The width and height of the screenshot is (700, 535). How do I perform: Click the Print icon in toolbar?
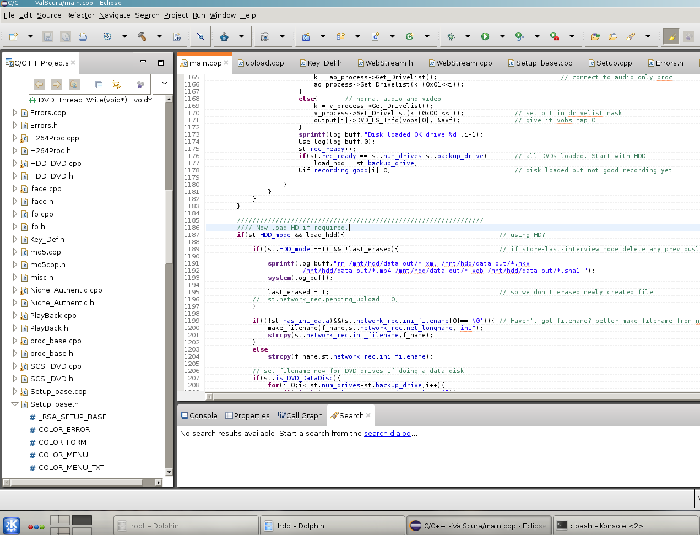pyautogui.click(x=83, y=36)
